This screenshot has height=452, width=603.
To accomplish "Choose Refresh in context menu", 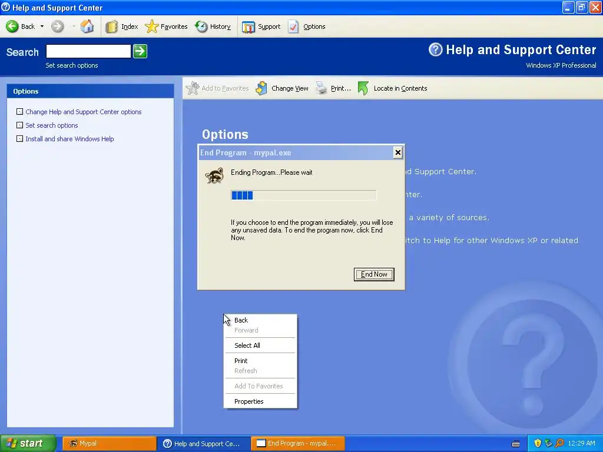I will point(260,371).
